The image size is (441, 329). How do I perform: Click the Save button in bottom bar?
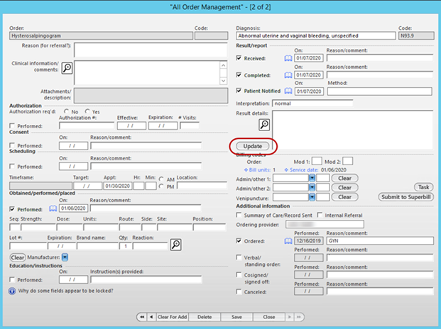click(x=236, y=316)
